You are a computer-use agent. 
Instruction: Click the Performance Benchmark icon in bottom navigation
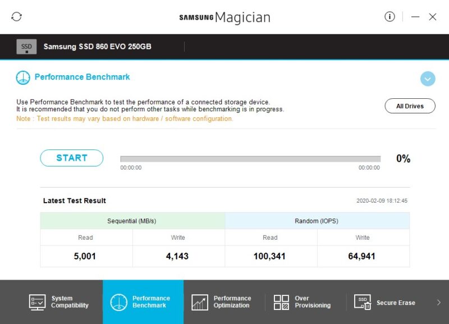[118, 302]
